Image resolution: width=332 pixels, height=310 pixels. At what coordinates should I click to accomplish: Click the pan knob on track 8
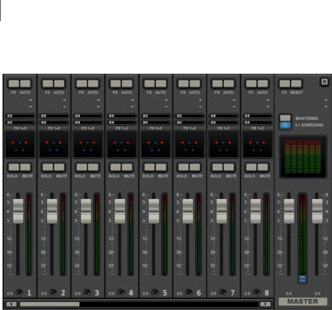pyautogui.click(x=257, y=293)
